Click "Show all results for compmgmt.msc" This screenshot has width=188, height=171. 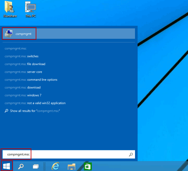34,111
